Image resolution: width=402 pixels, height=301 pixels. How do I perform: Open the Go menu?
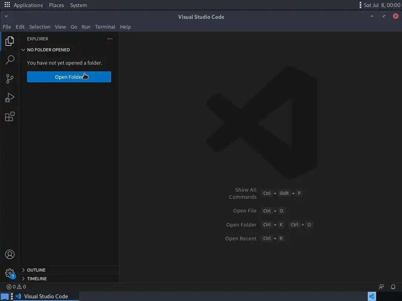point(74,27)
